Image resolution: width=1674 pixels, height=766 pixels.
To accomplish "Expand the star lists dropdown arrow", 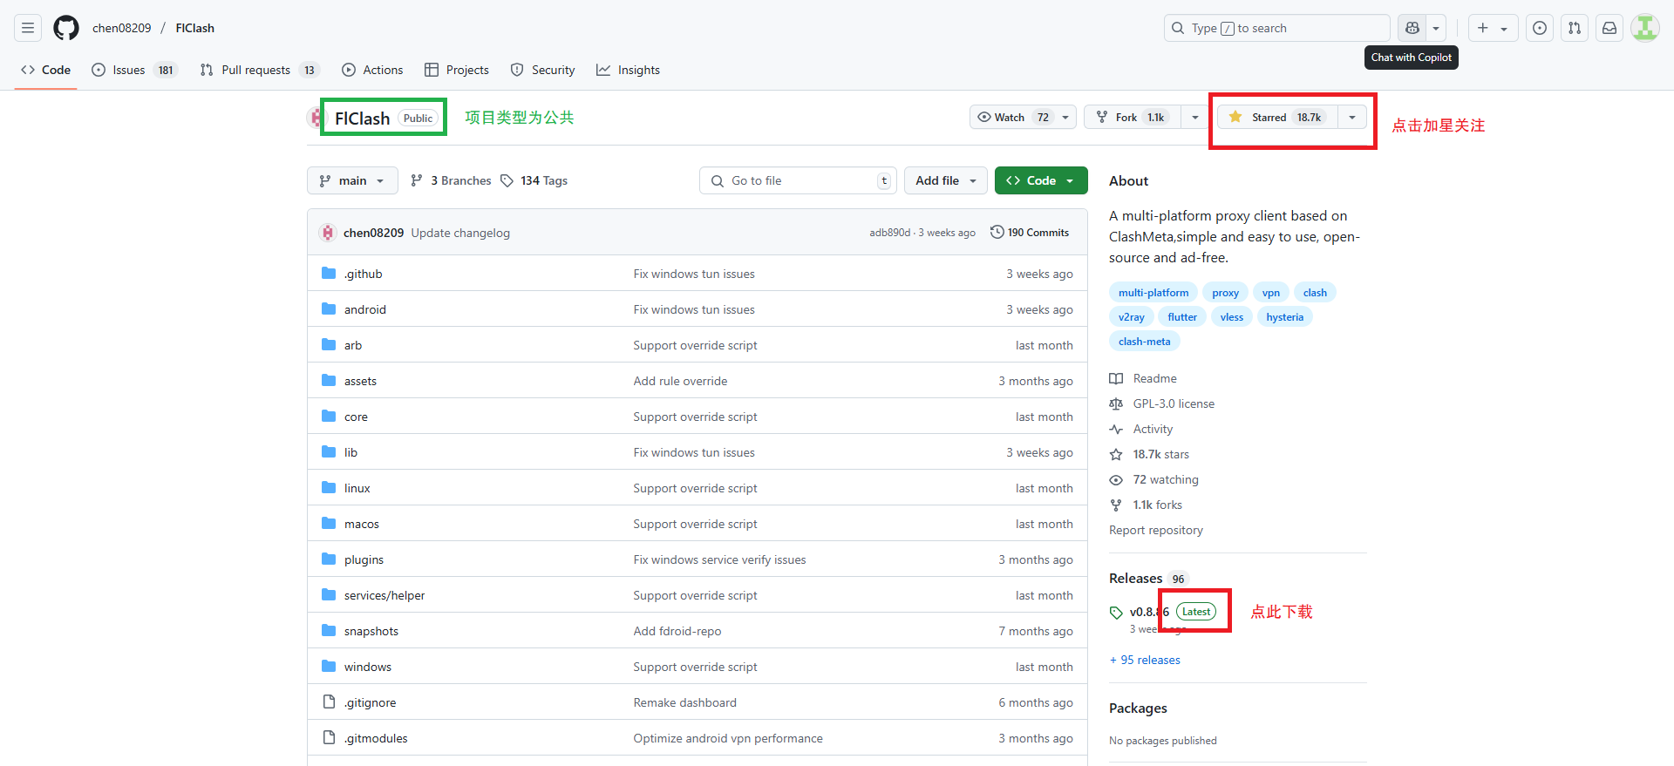I will point(1351,118).
